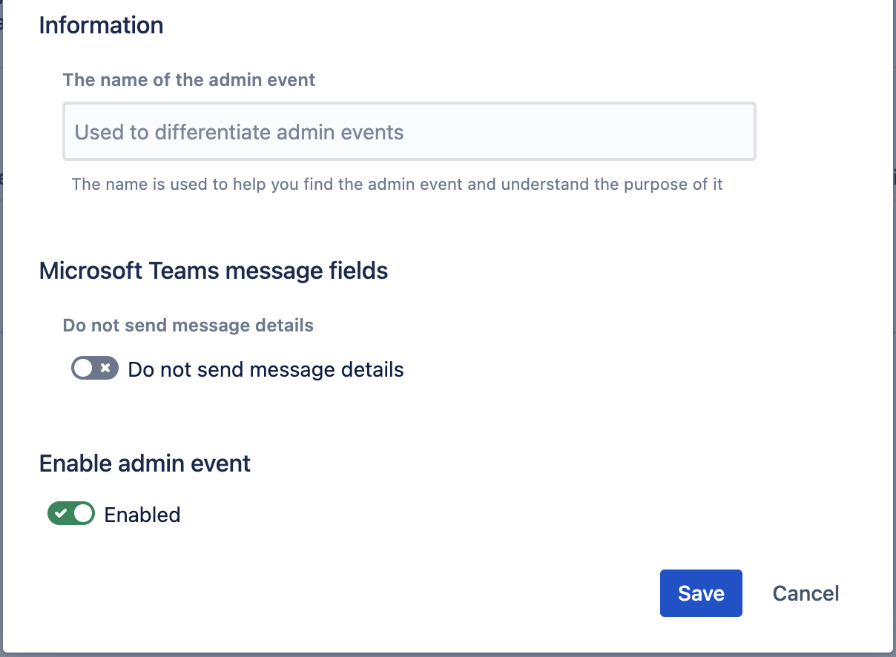Click the 'Enabled' label beside the green switch
The width and height of the screenshot is (896, 657).
coord(142,515)
